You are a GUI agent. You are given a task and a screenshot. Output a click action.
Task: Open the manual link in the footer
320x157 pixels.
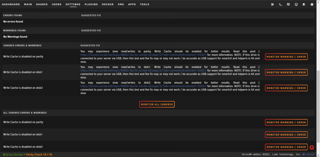[x=310, y=154]
